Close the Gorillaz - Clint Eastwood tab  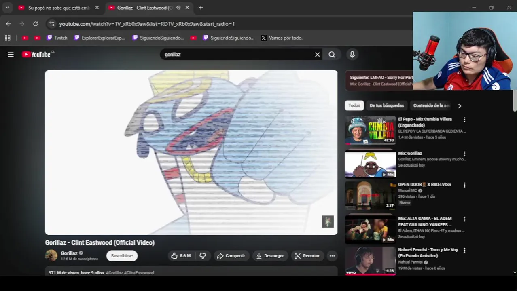187,8
